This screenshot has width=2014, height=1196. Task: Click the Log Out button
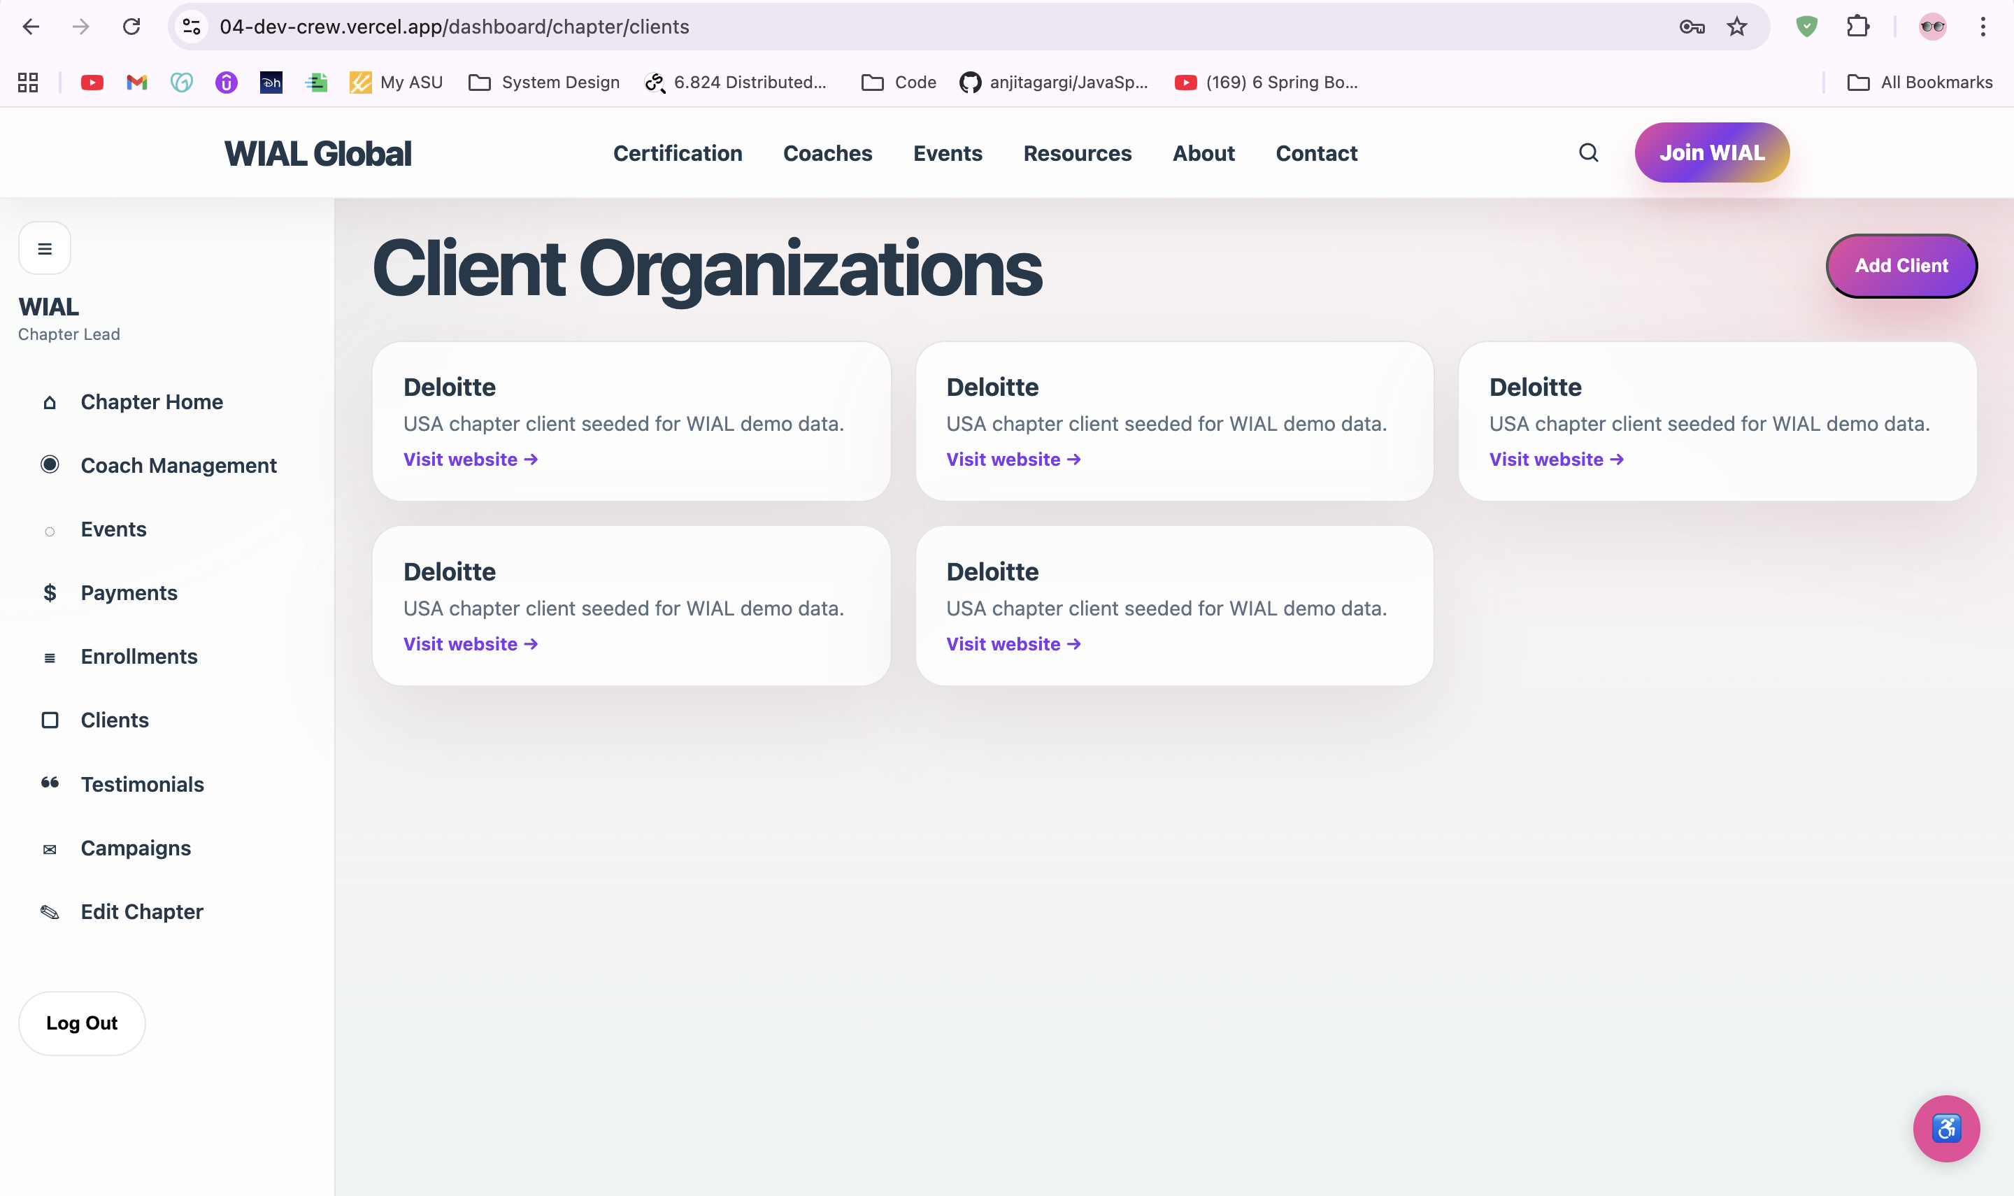coord(81,1023)
